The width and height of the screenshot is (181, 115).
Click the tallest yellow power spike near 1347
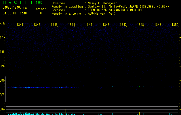click(126, 111)
